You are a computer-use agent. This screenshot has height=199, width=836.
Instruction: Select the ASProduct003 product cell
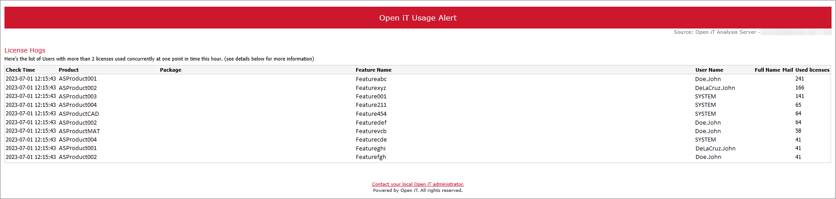tap(78, 96)
